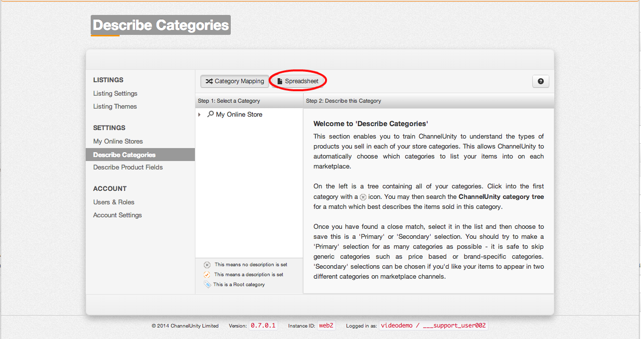Click the logged-in username videodemo
641x339 pixels.
tap(397, 326)
